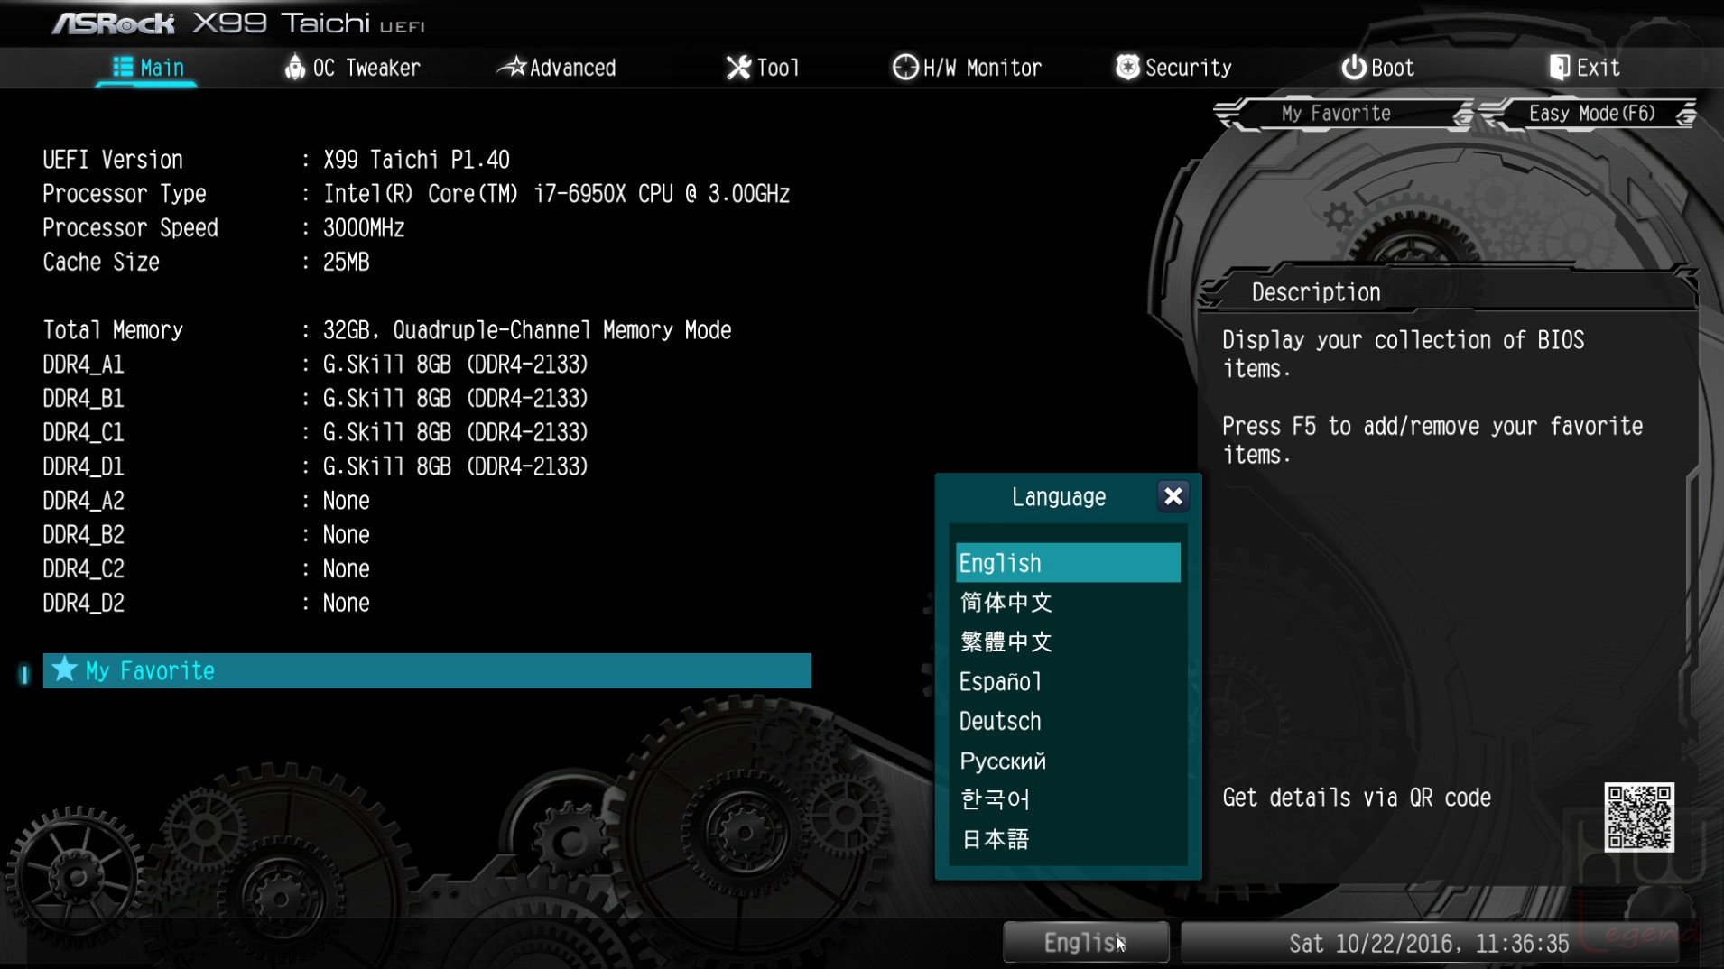The width and height of the screenshot is (1724, 969).
Task: Select 한국어 language
Action: point(1068,800)
